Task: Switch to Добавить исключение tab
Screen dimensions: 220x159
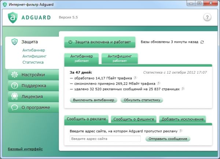Action: click(x=182, y=119)
